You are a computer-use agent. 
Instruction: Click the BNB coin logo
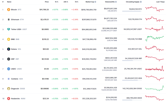point(9,39)
